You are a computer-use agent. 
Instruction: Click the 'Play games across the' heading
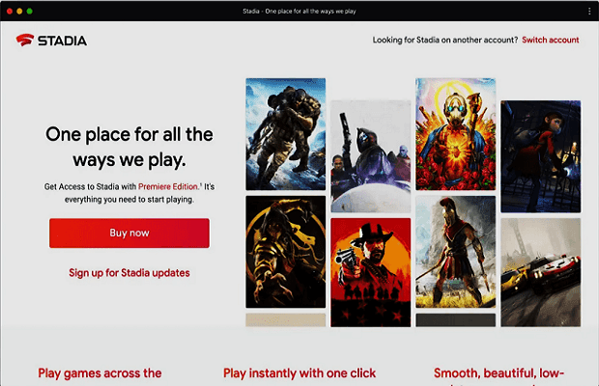[x=100, y=373]
